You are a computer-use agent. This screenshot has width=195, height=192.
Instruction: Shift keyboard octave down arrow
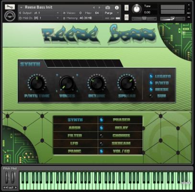[4, 188]
